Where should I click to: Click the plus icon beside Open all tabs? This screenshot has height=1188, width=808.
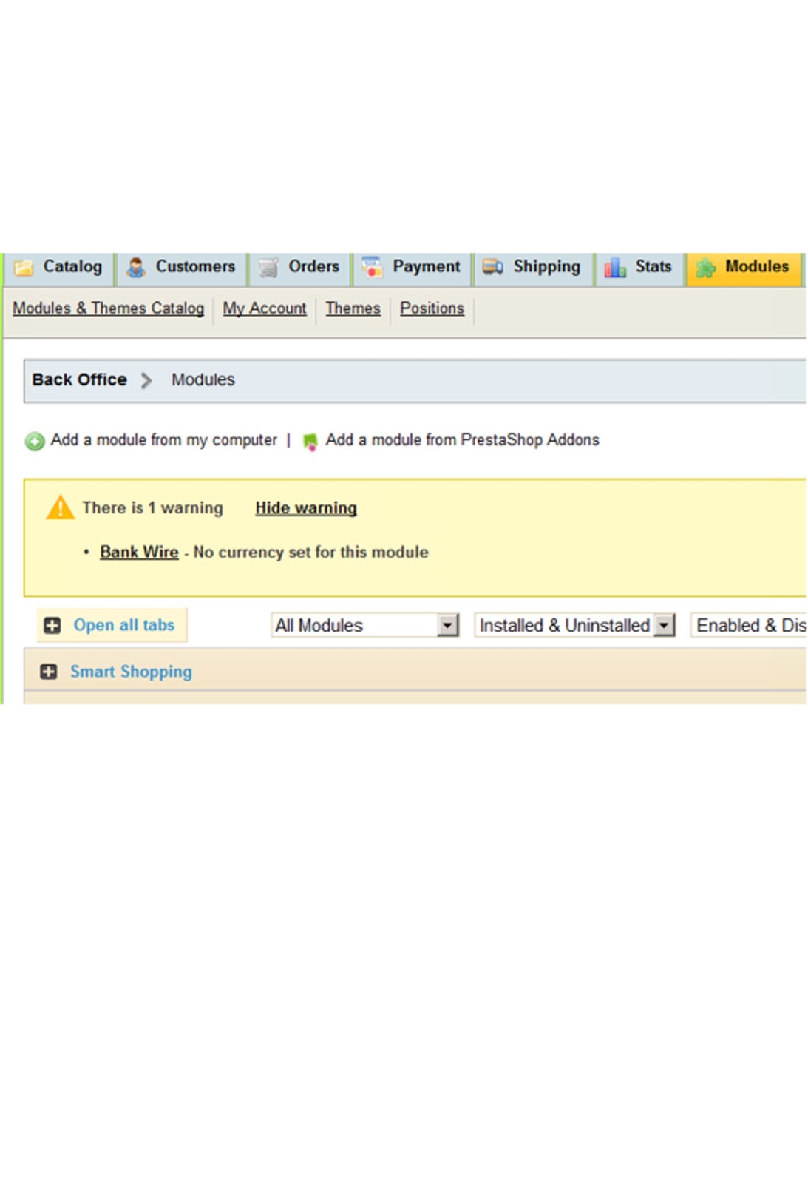coord(52,626)
